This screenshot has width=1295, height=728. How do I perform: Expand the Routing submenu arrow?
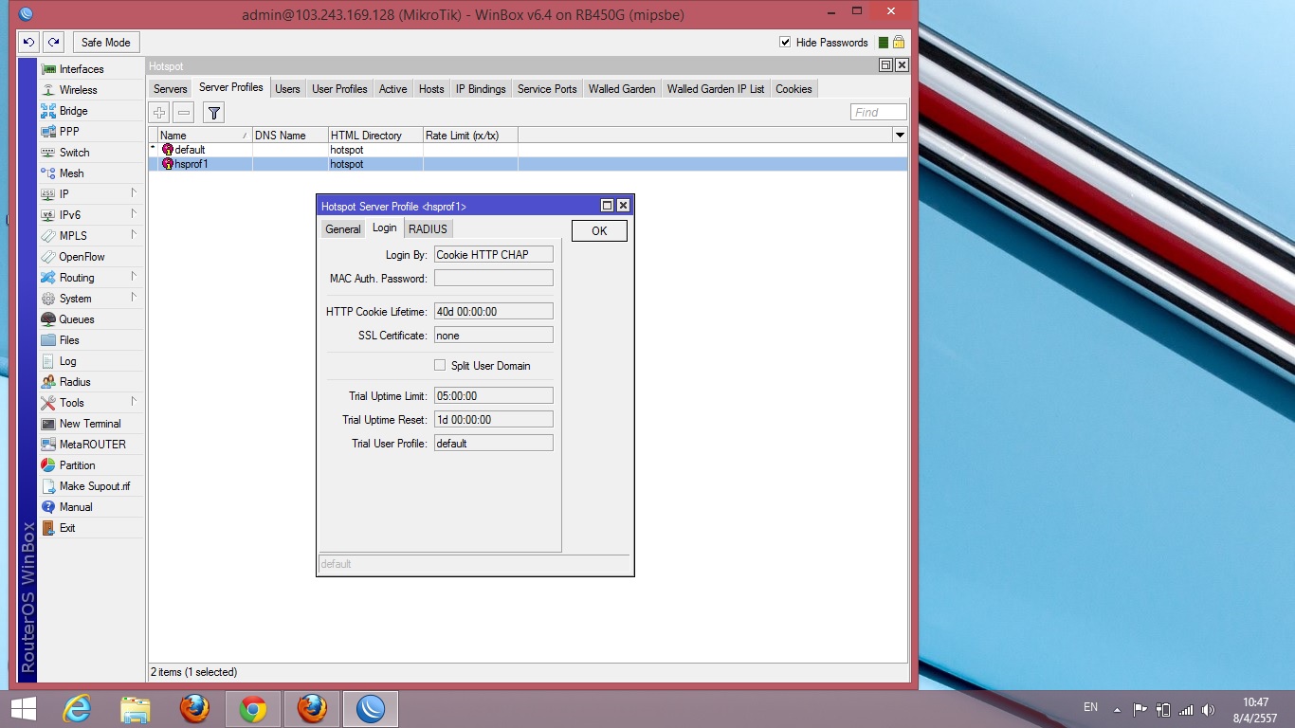[134, 277]
